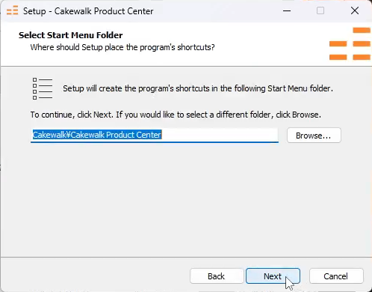Click the orange Cakewalk logo in header
This screenshot has width=372, height=292.
click(350, 44)
